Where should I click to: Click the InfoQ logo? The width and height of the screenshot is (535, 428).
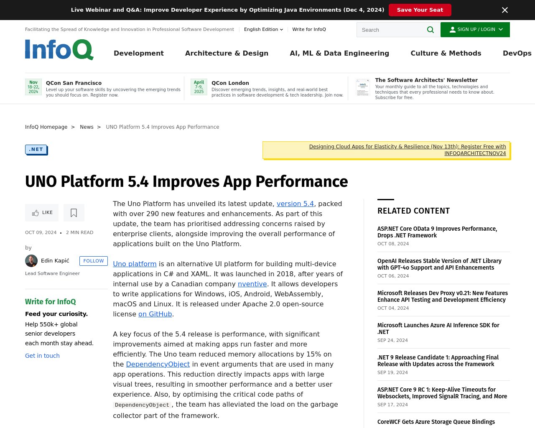pyautogui.click(x=59, y=50)
